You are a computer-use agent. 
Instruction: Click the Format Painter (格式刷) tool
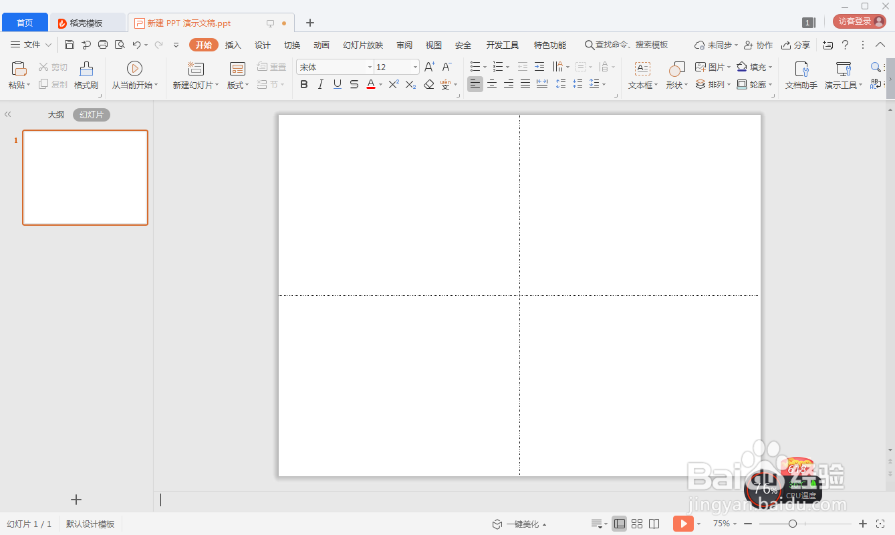86,76
